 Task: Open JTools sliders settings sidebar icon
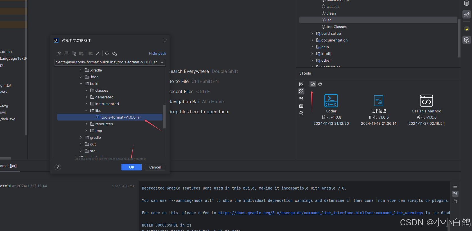301,99
